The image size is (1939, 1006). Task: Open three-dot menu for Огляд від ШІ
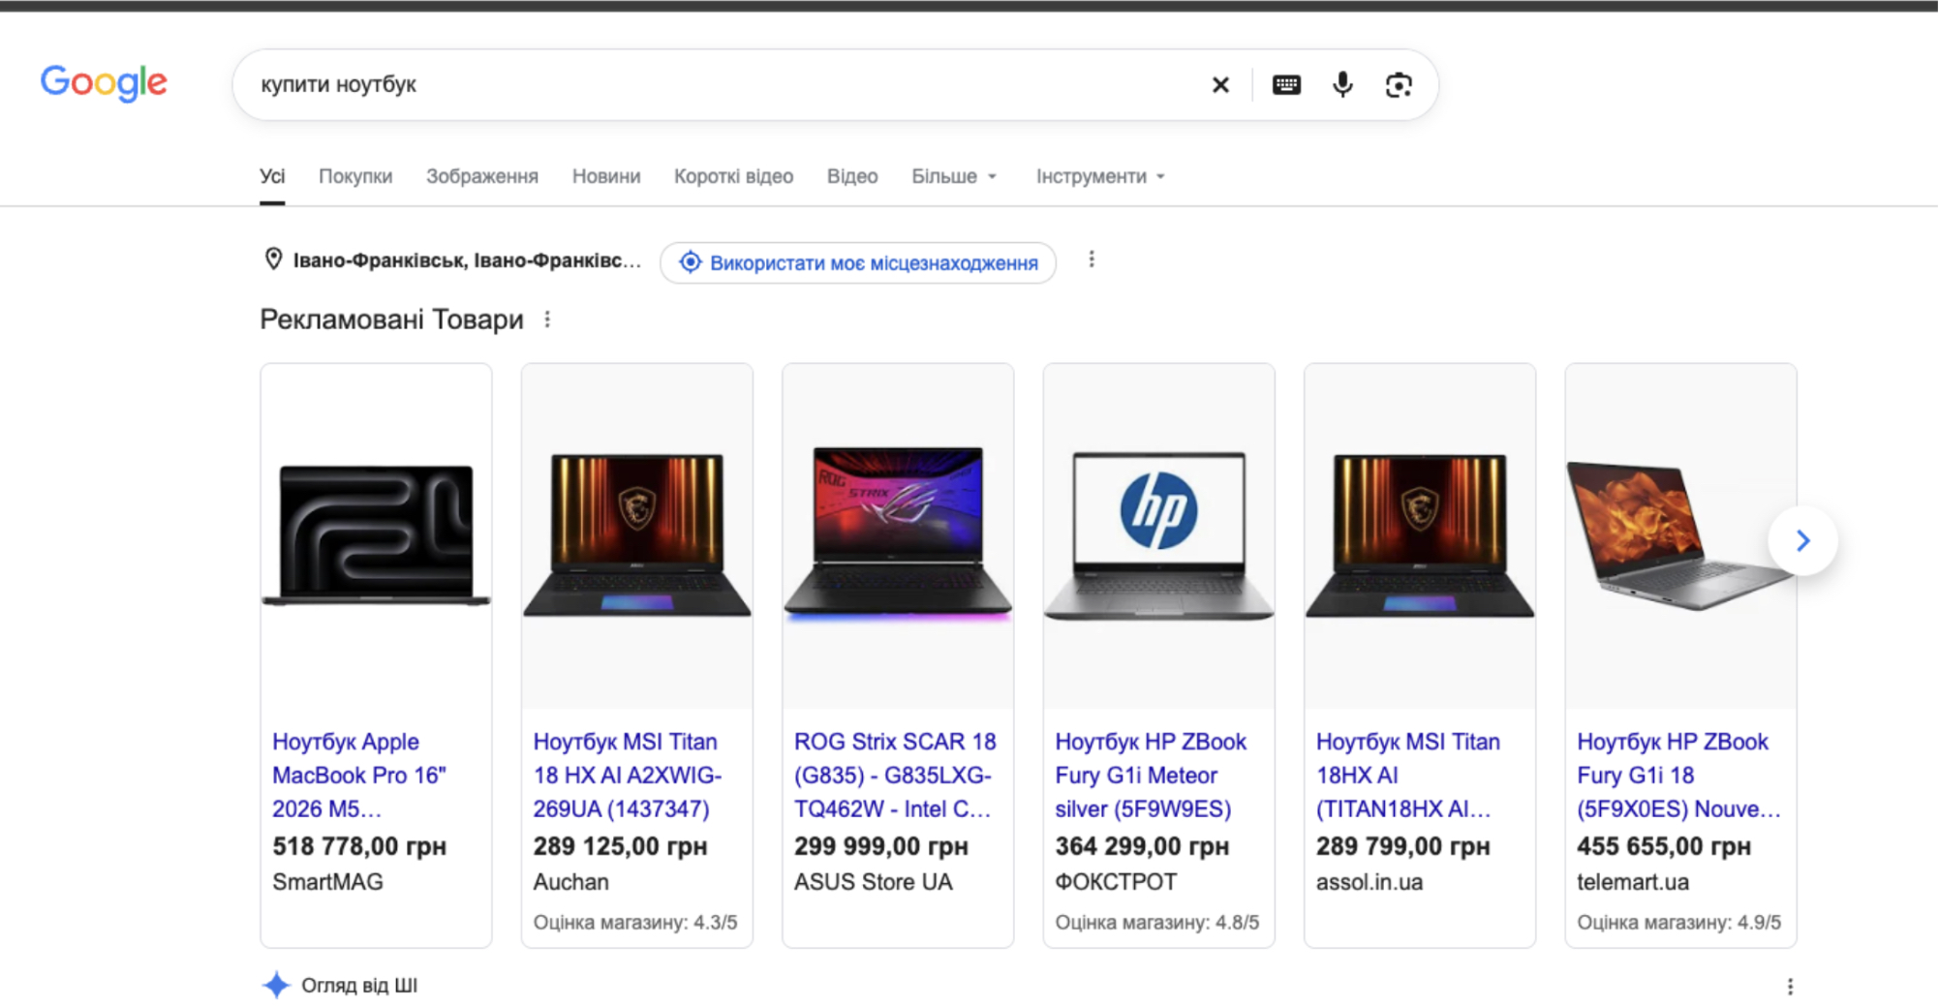click(x=1790, y=987)
